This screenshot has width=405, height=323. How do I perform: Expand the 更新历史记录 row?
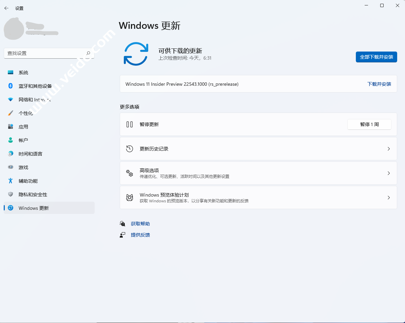click(389, 148)
